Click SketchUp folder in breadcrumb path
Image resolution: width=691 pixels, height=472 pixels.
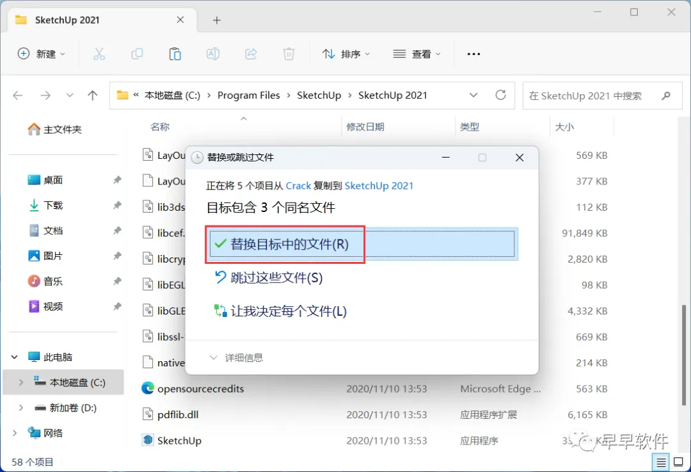319,95
